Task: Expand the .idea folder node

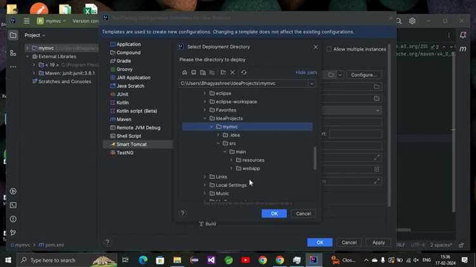Action: point(218,135)
